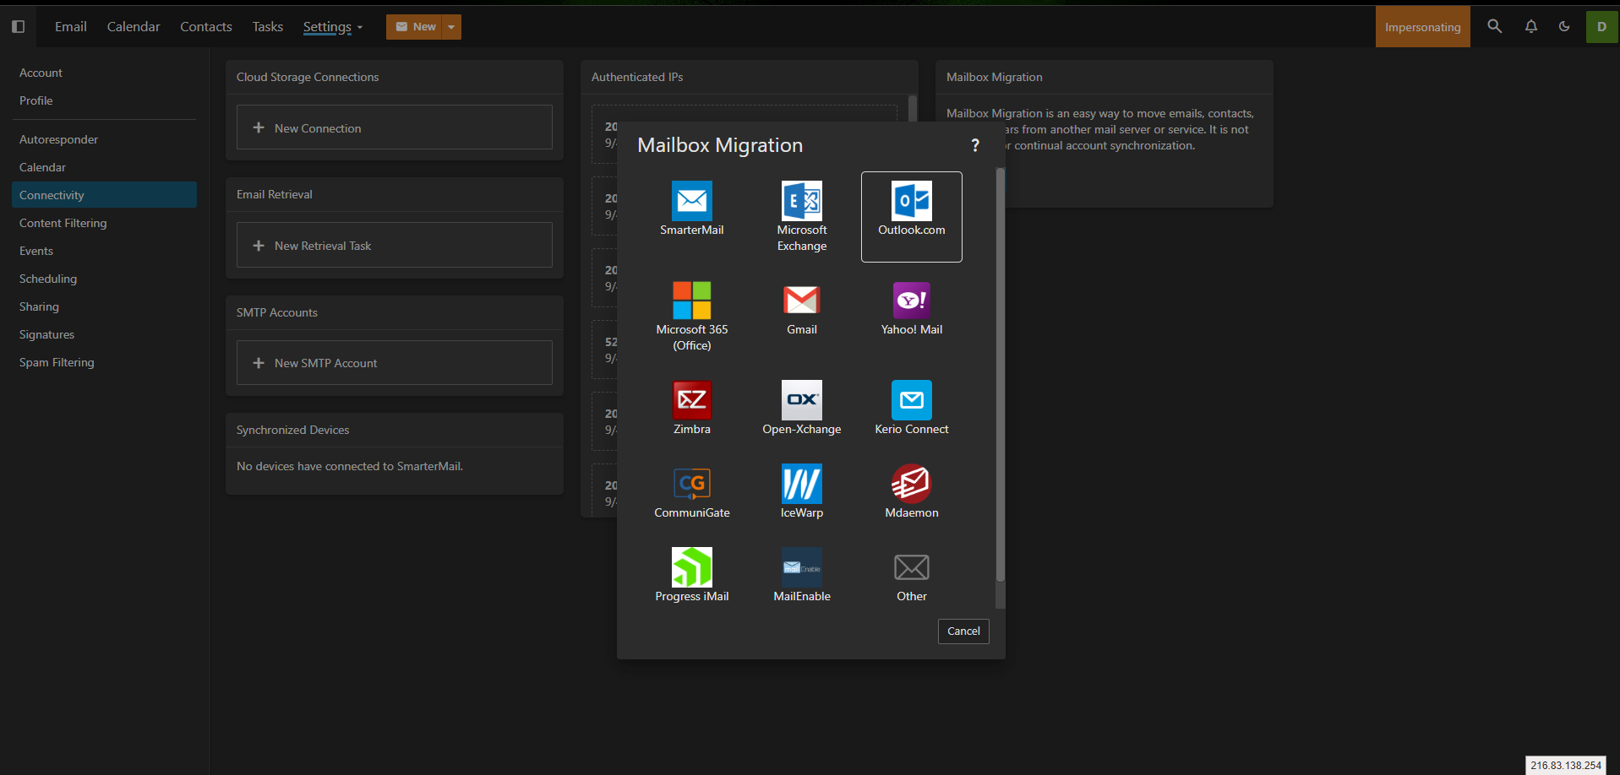
Task: Open the user avatar D menu
Action: tap(1601, 27)
